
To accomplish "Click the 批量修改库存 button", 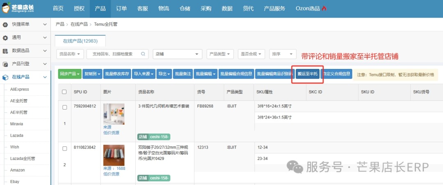I will click(117, 74).
